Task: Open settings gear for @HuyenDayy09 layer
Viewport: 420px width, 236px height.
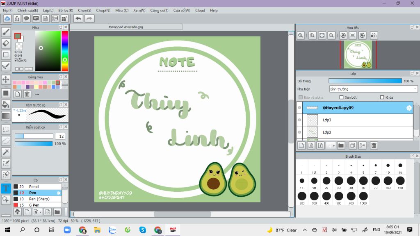Action: [x=409, y=108]
